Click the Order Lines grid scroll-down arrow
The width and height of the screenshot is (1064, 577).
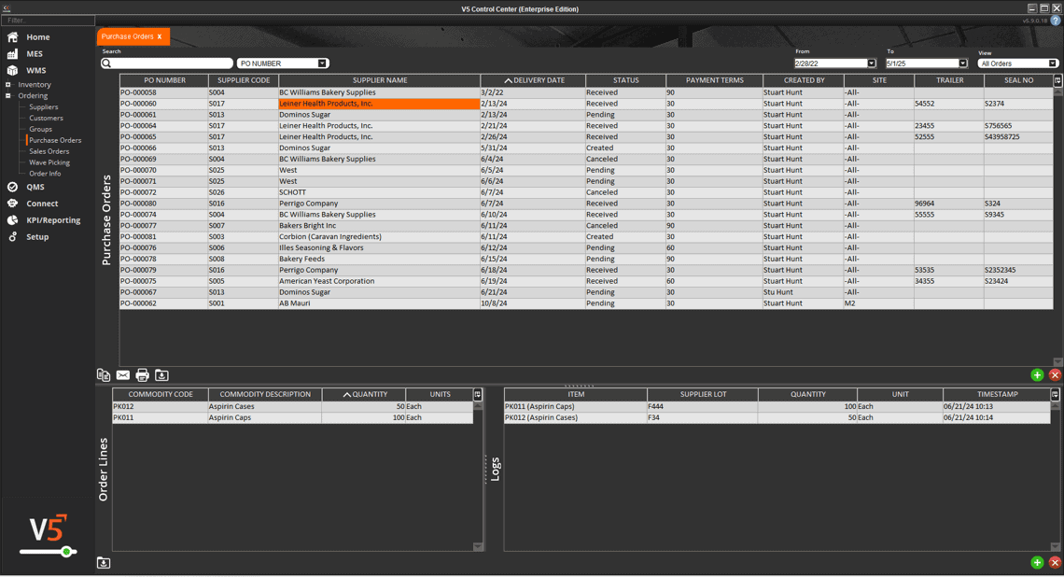coord(478,546)
